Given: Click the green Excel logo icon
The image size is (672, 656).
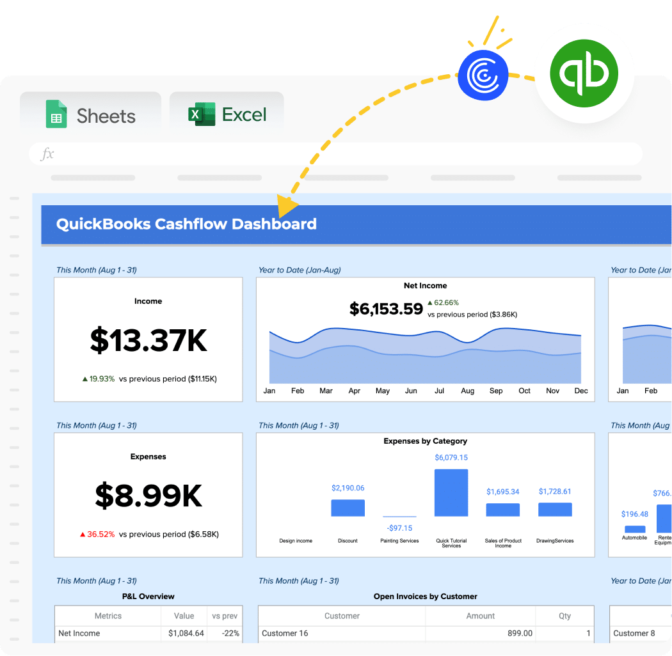Looking at the screenshot, I should [201, 114].
